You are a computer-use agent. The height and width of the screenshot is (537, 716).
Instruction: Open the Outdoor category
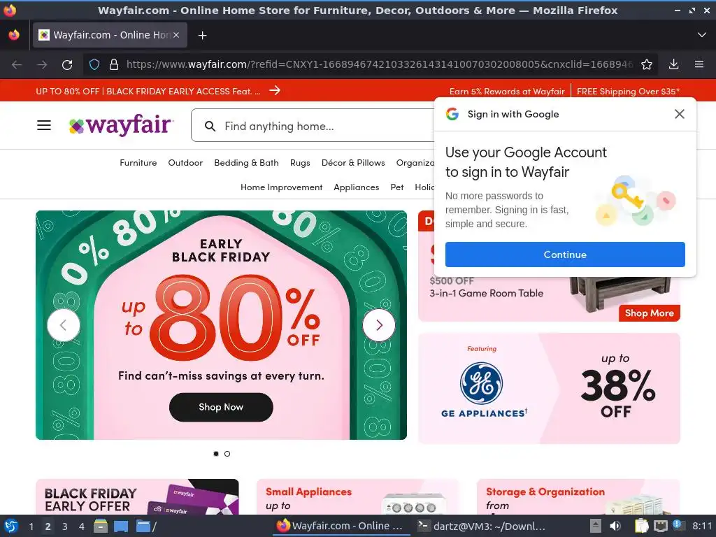pyautogui.click(x=185, y=162)
